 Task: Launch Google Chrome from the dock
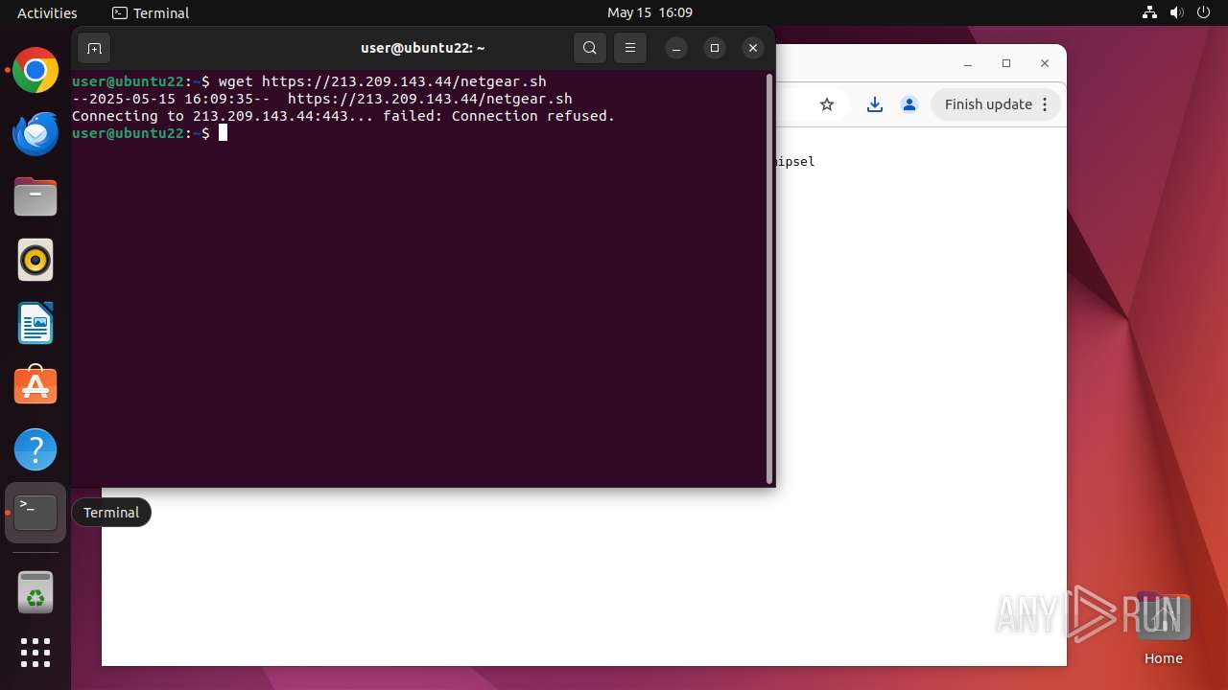click(x=35, y=71)
